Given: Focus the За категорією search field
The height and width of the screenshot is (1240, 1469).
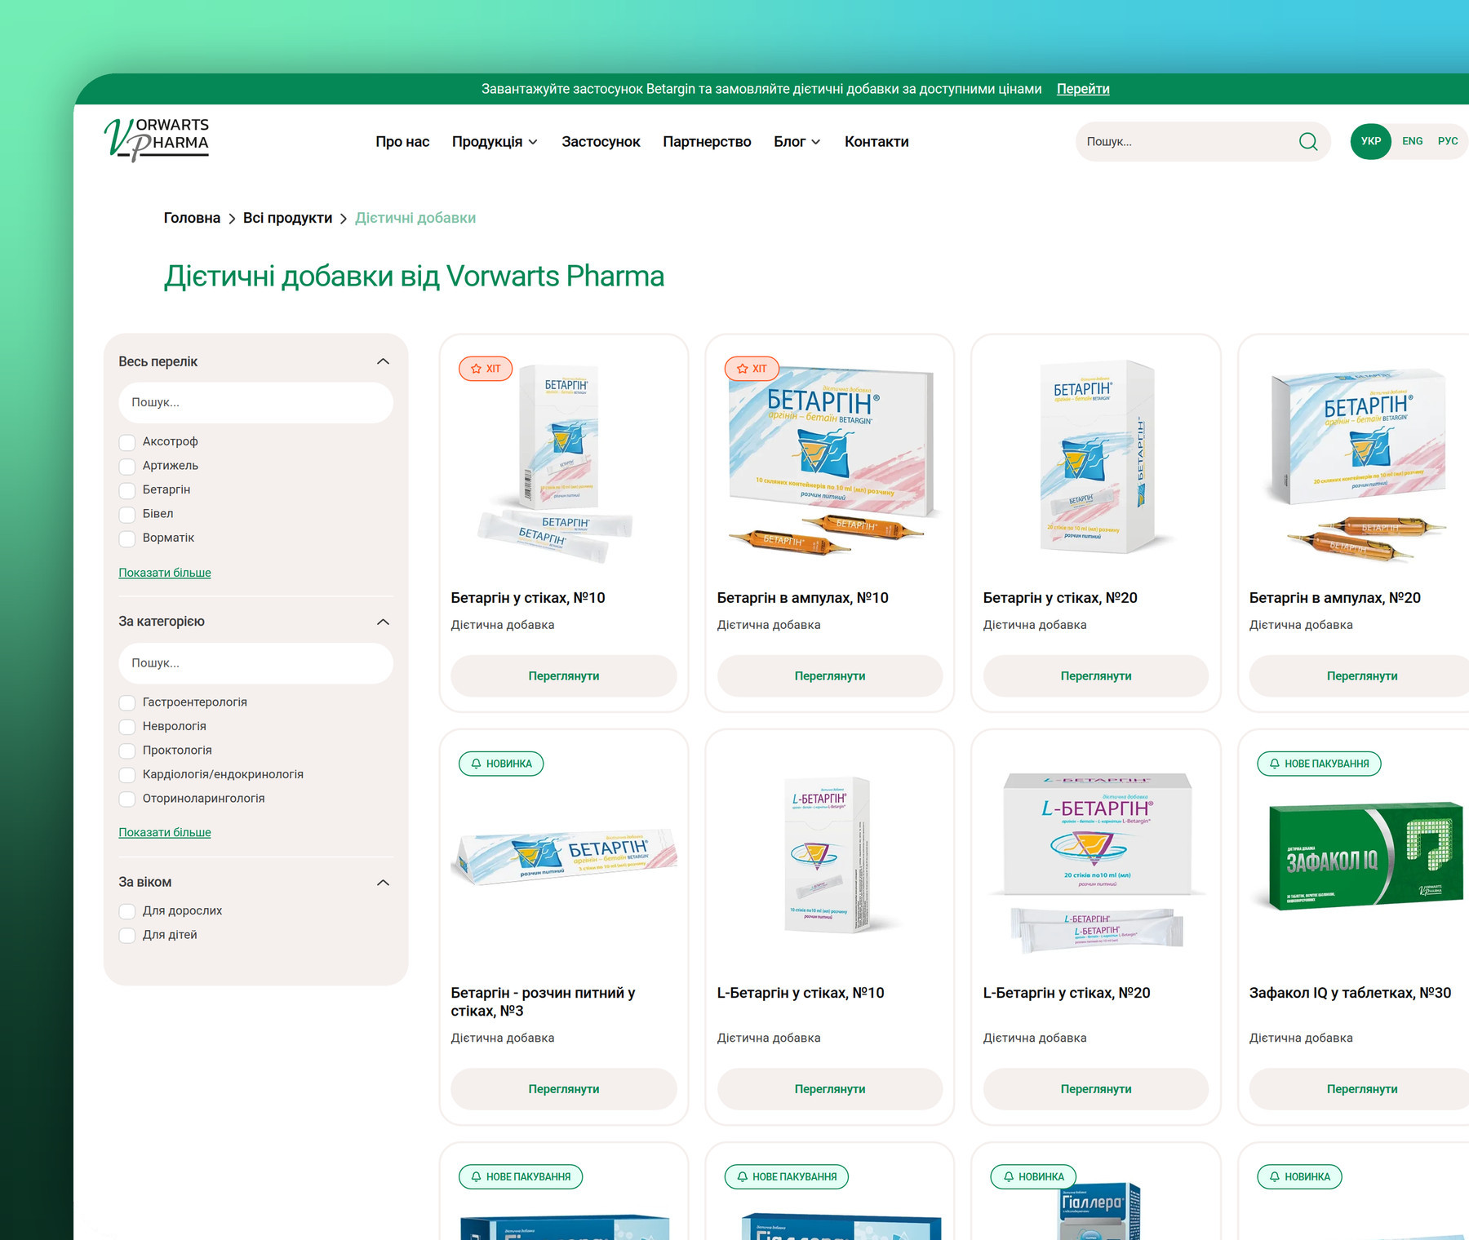Looking at the screenshot, I should (255, 663).
